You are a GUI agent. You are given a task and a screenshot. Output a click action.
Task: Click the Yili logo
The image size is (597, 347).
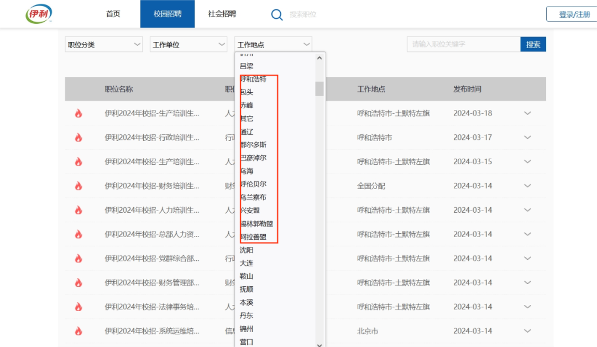(39, 14)
